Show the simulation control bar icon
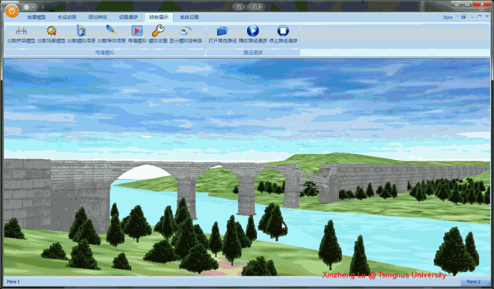The image size is (494, 289). click(x=185, y=31)
